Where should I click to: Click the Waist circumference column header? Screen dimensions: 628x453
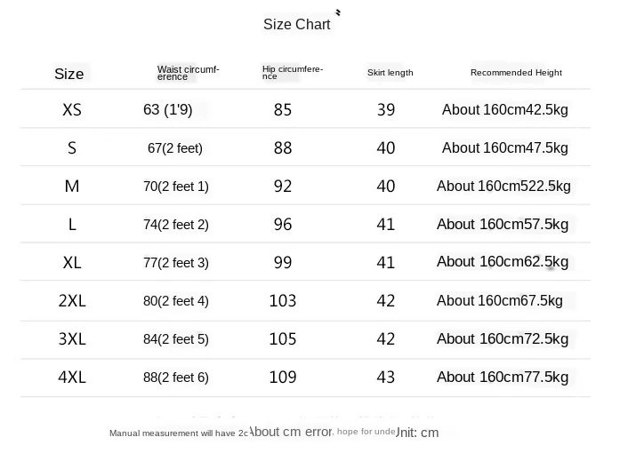(188, 73)
